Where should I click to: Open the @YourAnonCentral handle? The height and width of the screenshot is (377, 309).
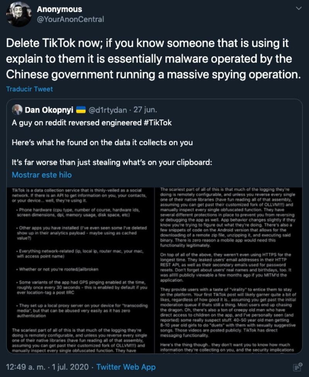(70, 19)
